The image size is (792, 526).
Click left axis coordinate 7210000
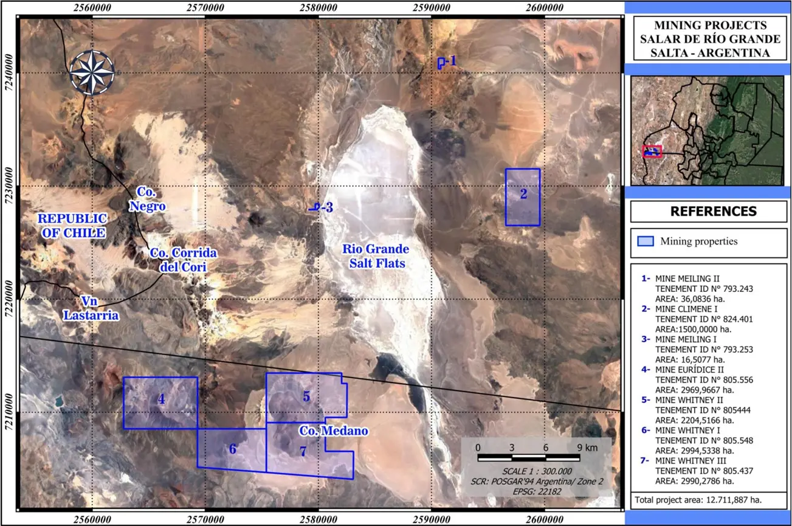[8, 413]
